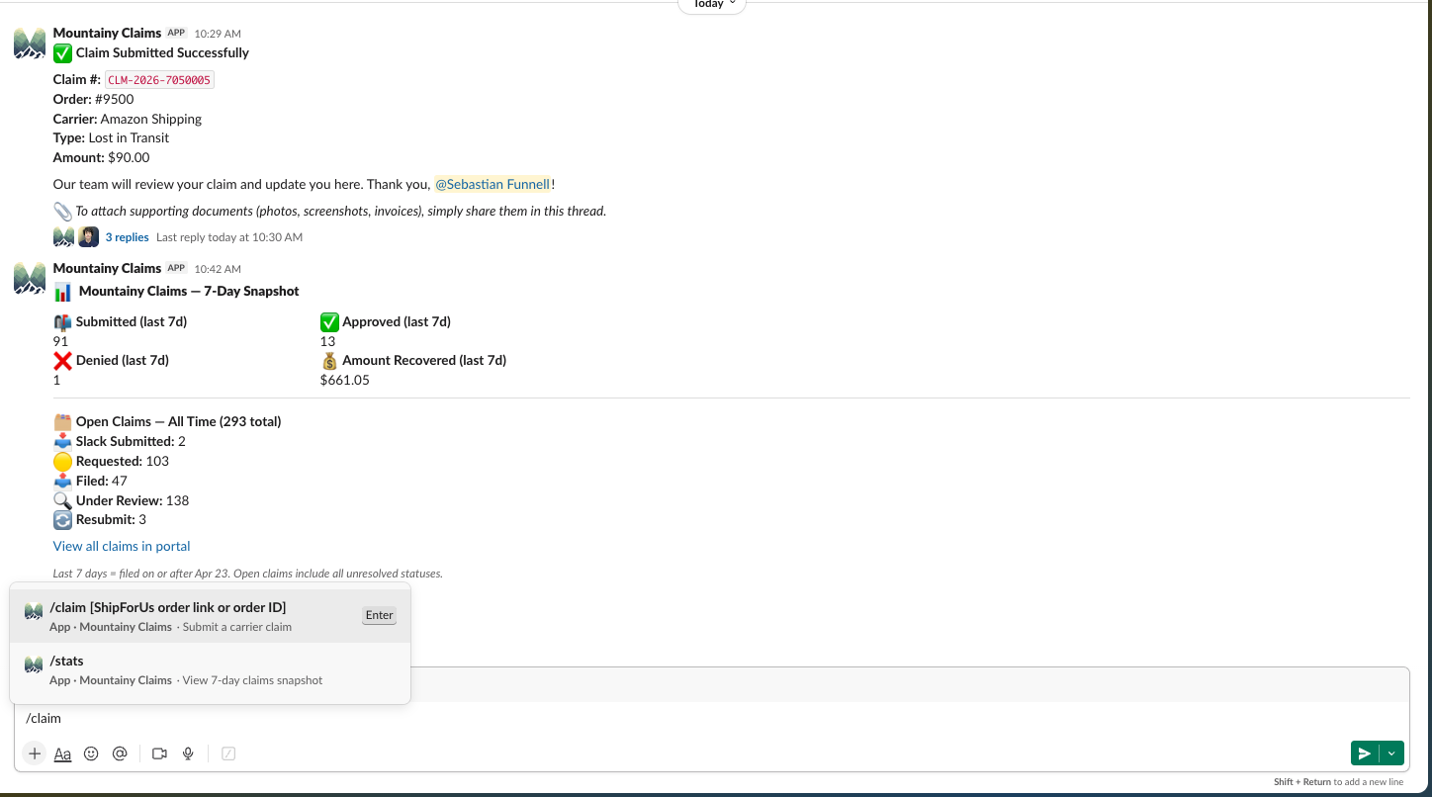Record an audio clip with the microphone icon
Image resolution: width=1432 pixels, height=797 pixels.
(188, 753)
